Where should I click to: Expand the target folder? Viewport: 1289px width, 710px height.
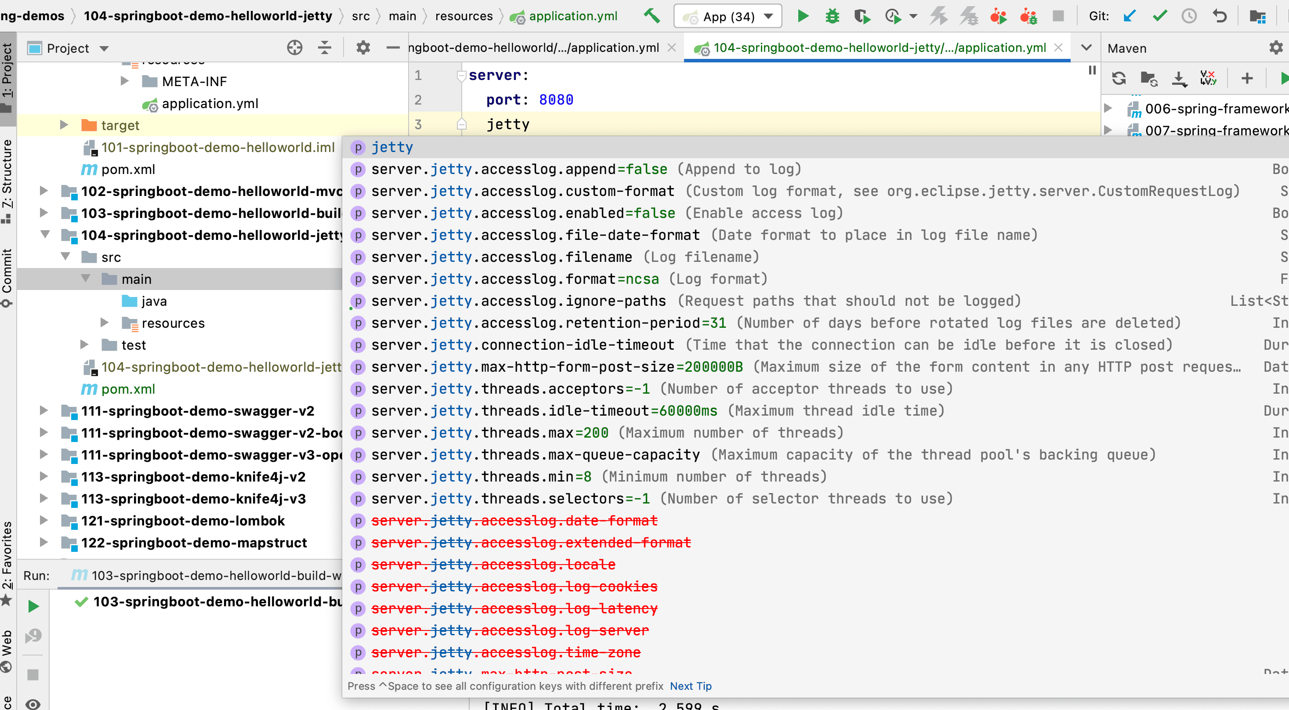click(x=64, y=125)
